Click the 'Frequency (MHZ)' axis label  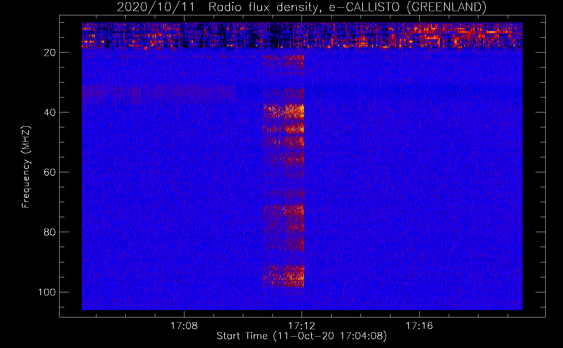pyautogui.click(x=26, y=167)
